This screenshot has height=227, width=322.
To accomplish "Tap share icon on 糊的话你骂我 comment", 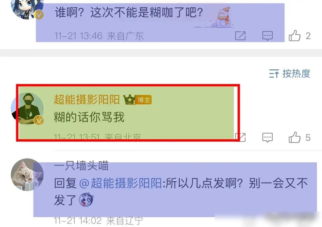I will (240, 137).
